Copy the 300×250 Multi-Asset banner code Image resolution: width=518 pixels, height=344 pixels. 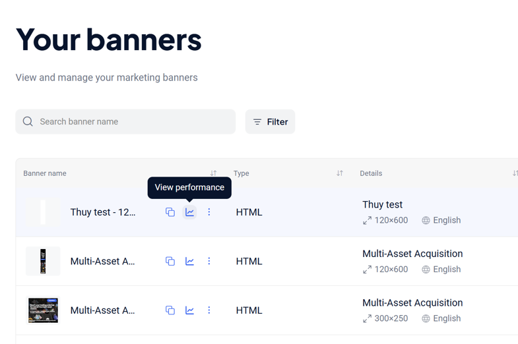[x=170, y=310]
